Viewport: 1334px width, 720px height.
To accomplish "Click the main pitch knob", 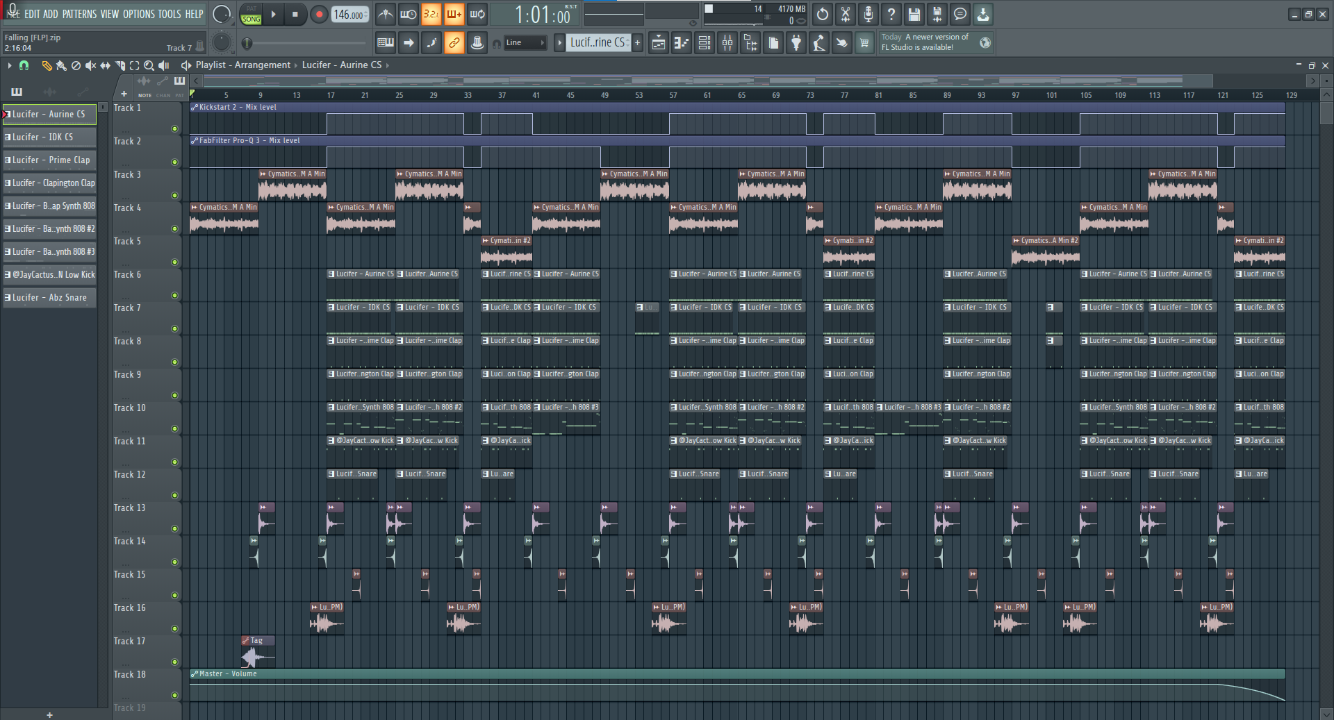I will point(221,43).
